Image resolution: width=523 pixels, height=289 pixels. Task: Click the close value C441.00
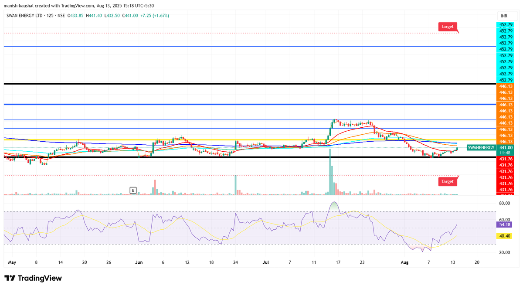(130, 16)
